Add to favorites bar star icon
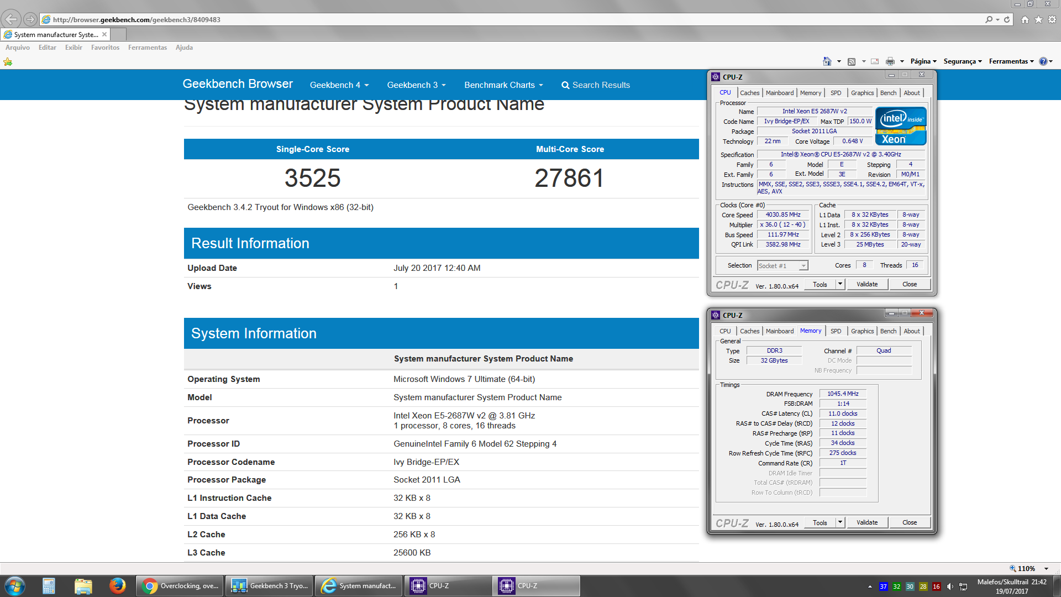The height and width of the screenshot is (597, 1061). [x=8, y=61]
